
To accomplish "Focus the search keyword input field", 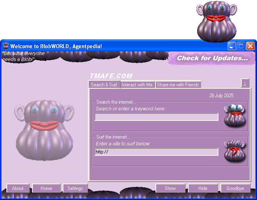I will 156,117.
